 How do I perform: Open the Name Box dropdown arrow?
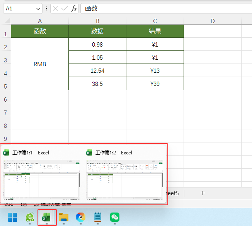tap(38, 9)
